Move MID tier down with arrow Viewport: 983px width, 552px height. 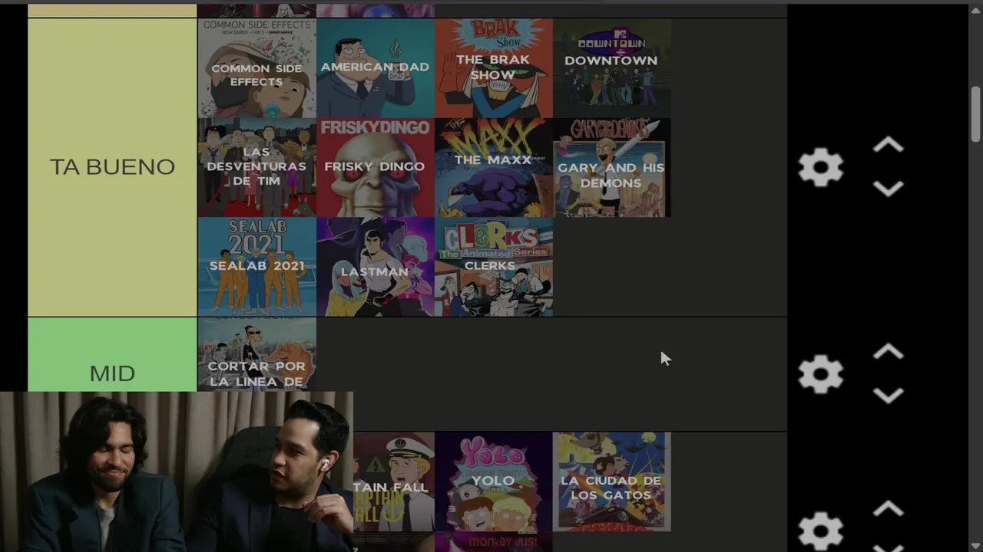888,396
